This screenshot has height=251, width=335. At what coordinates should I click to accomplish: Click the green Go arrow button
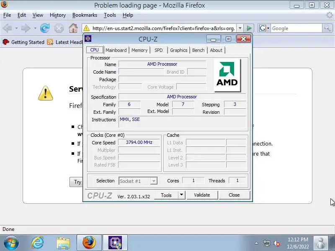click(x=249, y=28)
